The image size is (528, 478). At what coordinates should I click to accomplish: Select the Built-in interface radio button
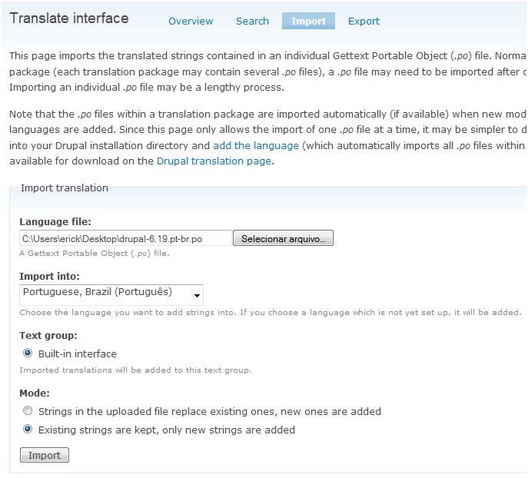click(28, 354)
